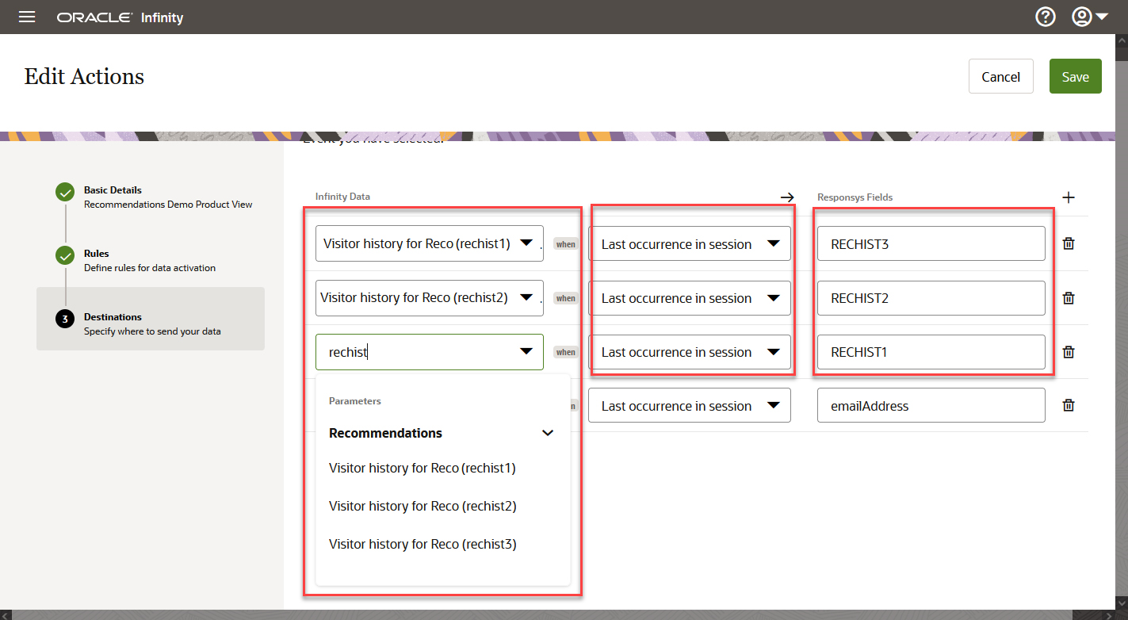Click the horizontal scrollbar at bottom

(557, 614)
